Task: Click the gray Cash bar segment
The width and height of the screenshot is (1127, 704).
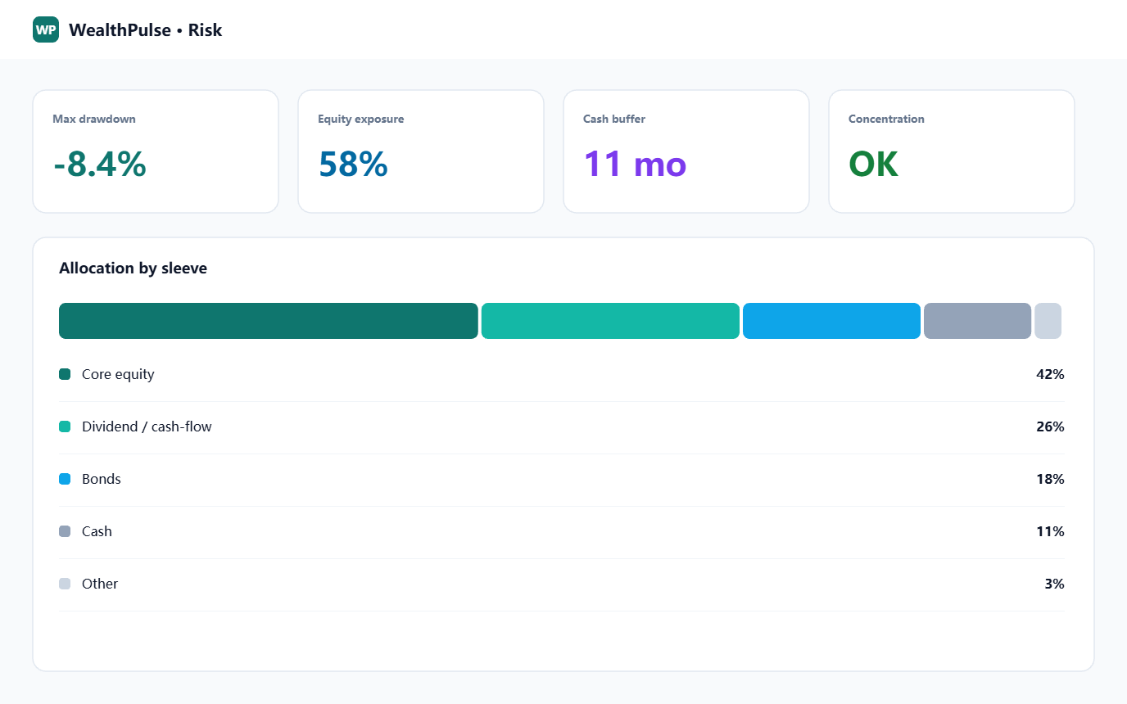Action: click(977, 321)
